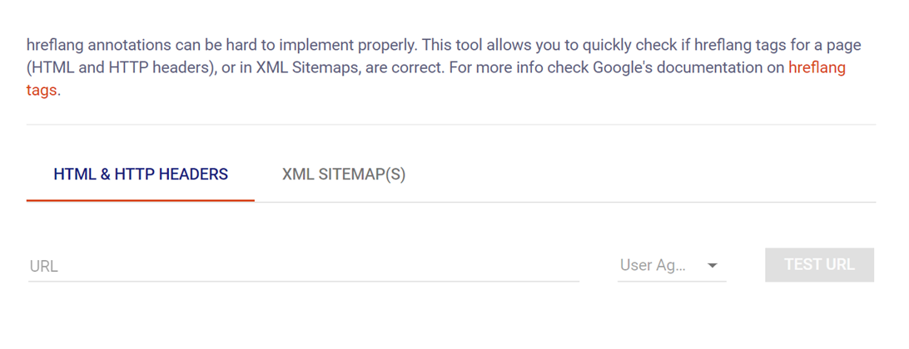
Task: Click the red underline beneath the active tab
Action: (141, 200)
